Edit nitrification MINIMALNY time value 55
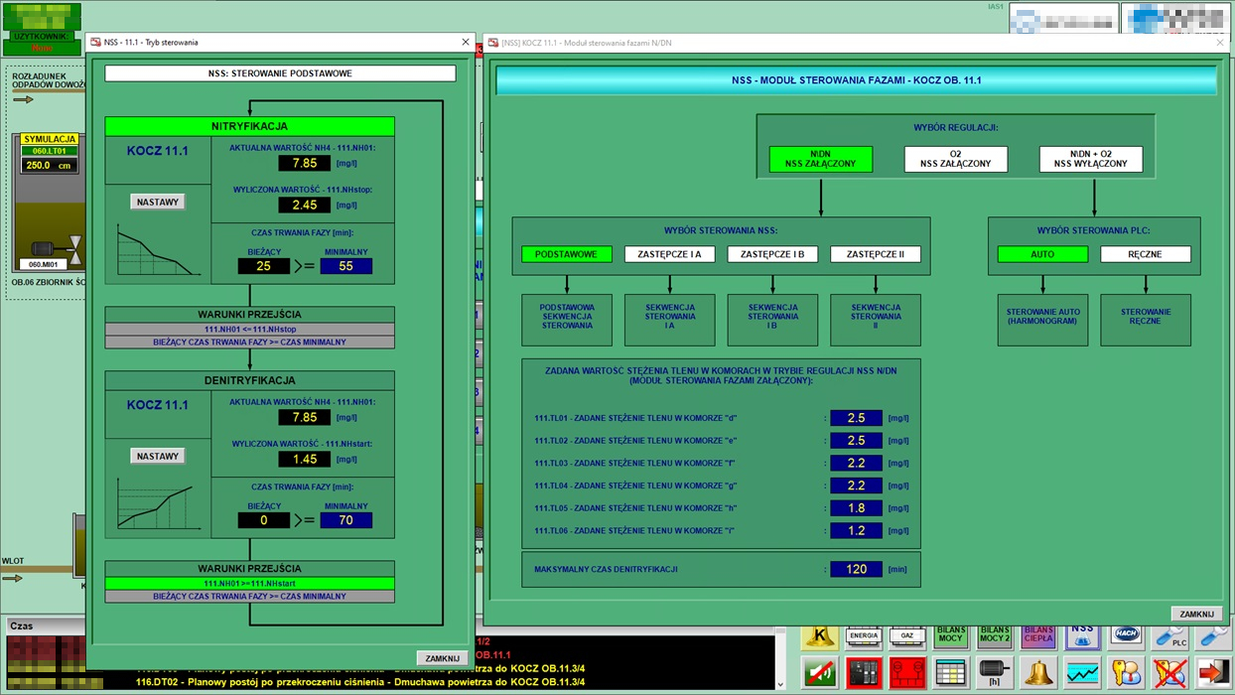The height and width of the screenshot is (695, 1235). pyautogui.click(x=345, y=266)
